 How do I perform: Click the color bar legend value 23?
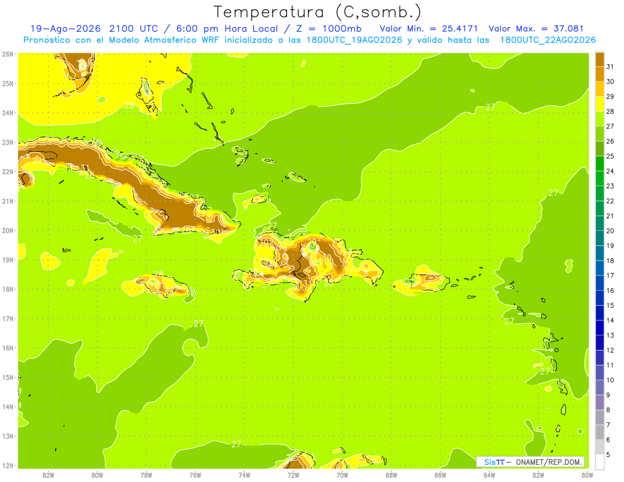(x=610, y=186)
